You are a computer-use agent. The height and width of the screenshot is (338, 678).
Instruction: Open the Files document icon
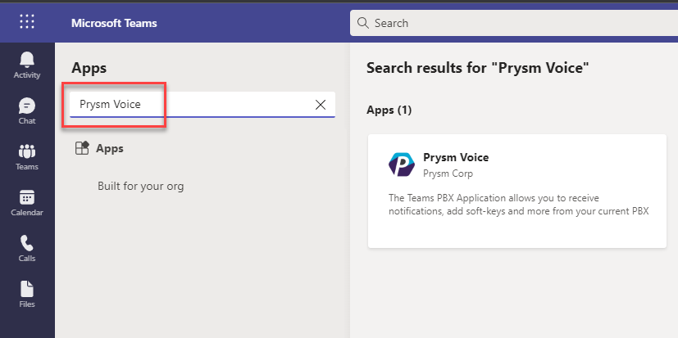click(x=27, y=289)
